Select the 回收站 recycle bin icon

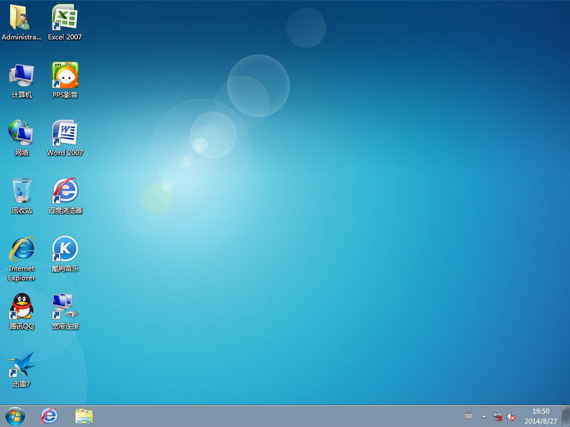click(21, 196)
